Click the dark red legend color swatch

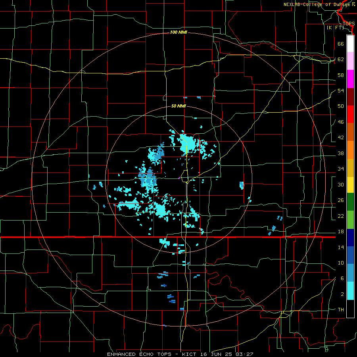pyautogui.click(x=350, y=96)
